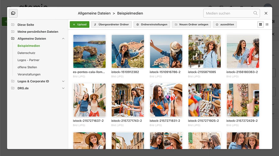
Task: Collapse the Allgemeine Dateien folder chevron
Action: 63,39
